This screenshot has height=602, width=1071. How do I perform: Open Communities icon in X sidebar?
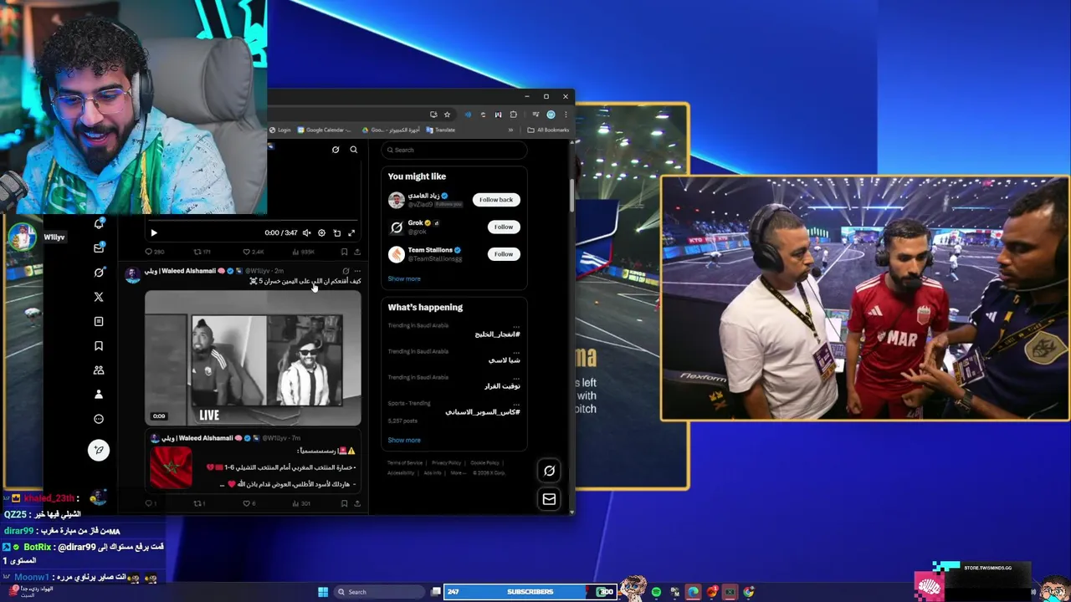99,370
